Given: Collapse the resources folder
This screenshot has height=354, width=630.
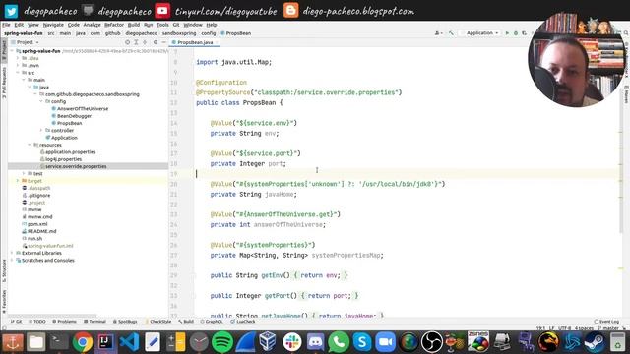Looking at the screenshot, I should point(30,145).
